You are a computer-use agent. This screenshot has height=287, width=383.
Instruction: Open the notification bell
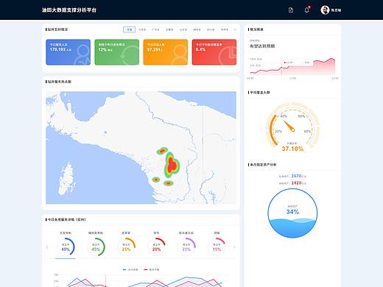[x=307, y=10]
